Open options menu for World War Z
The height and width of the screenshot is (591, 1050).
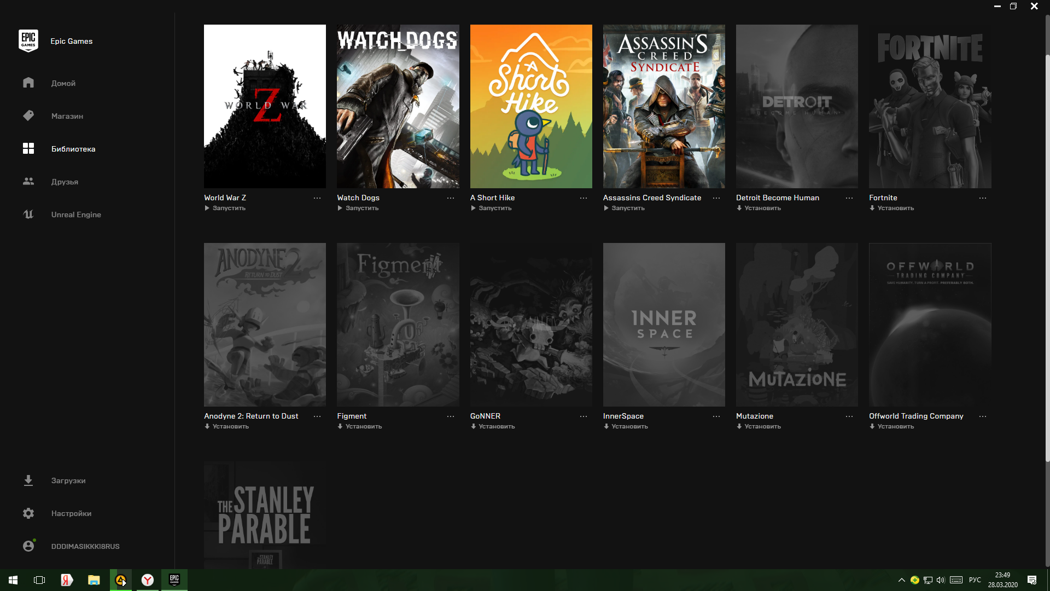pyautogui.click(x=317, y=198)
